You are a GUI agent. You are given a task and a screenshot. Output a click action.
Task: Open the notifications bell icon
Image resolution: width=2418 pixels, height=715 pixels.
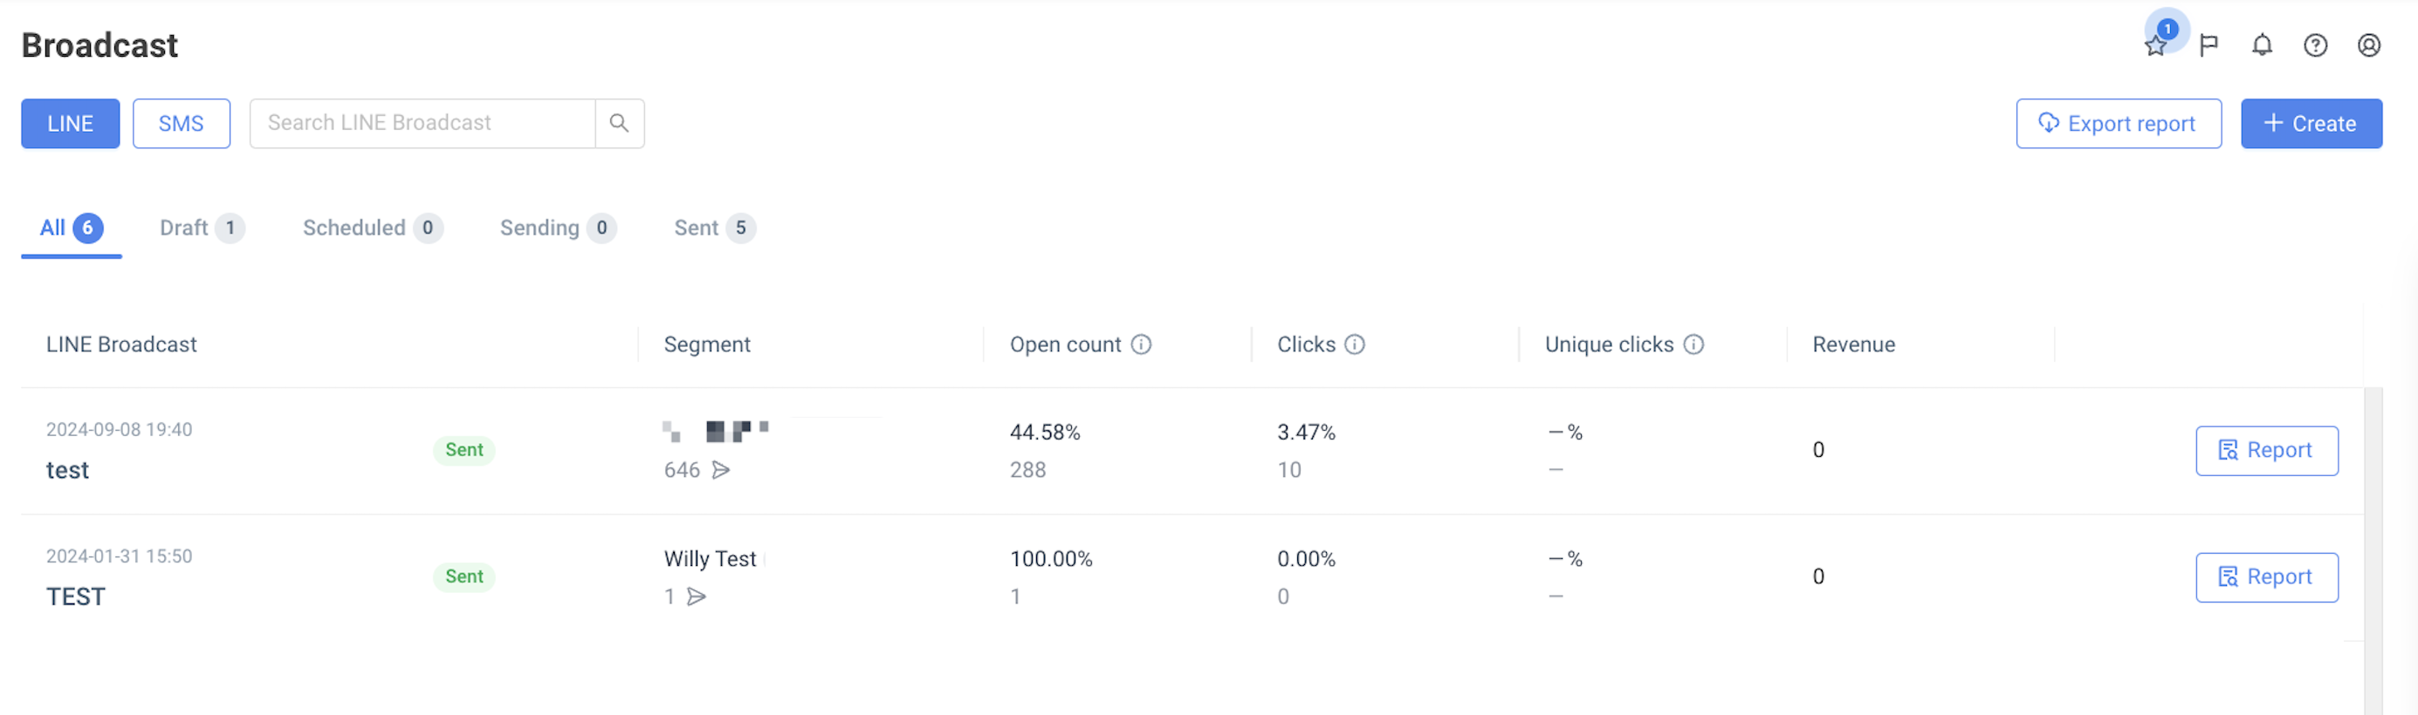click(x=2262, y=45)
